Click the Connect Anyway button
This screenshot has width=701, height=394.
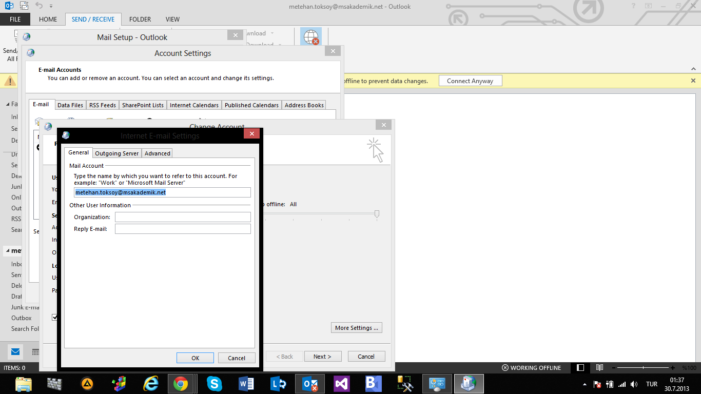click(x=470, y=81)
